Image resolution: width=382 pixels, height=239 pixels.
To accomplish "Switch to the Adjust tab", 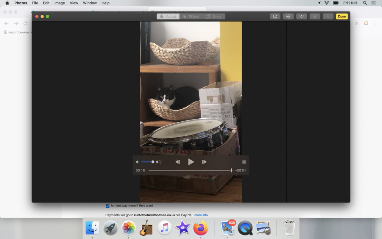I will 168,17.
